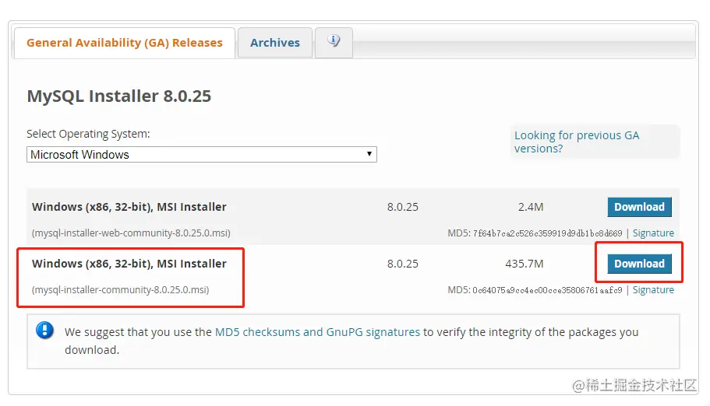Switch to the Archives tab
This screenshot has width=710, height=406.
[275, 43]
